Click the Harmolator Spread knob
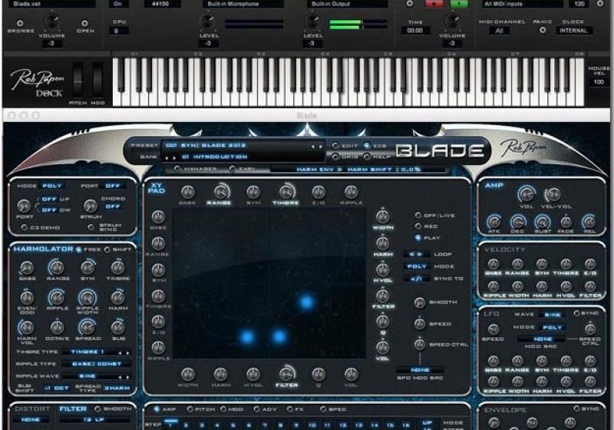This screenshot has height=430, width=614. coord(87,327)
